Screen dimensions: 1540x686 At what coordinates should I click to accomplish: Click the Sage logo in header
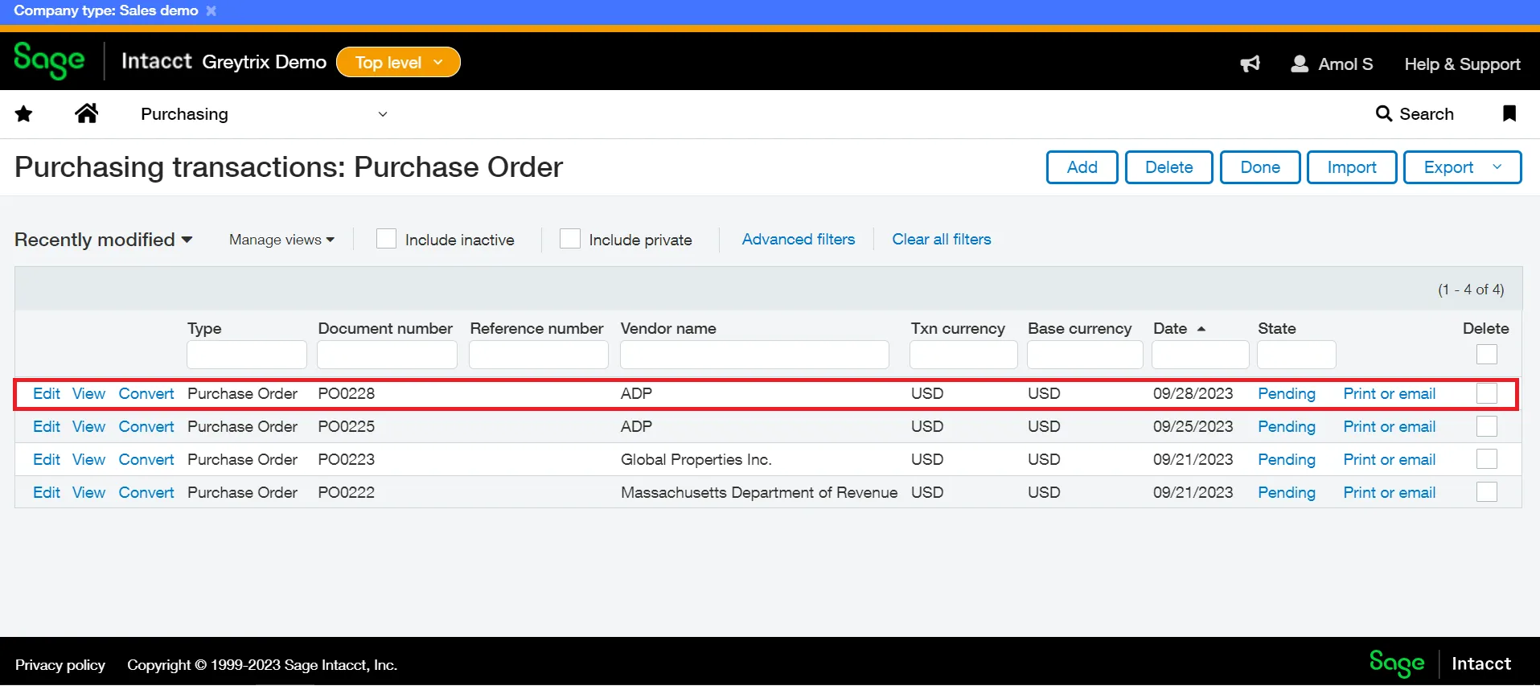[x=49, y=61]
